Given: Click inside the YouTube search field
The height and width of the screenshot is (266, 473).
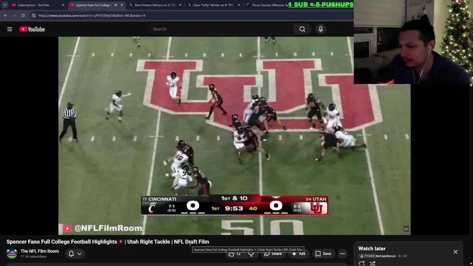Looking at the screenshot, I should 222,29.
